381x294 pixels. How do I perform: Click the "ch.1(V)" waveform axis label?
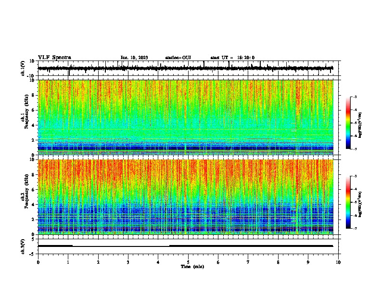click(x=23, y=68)
